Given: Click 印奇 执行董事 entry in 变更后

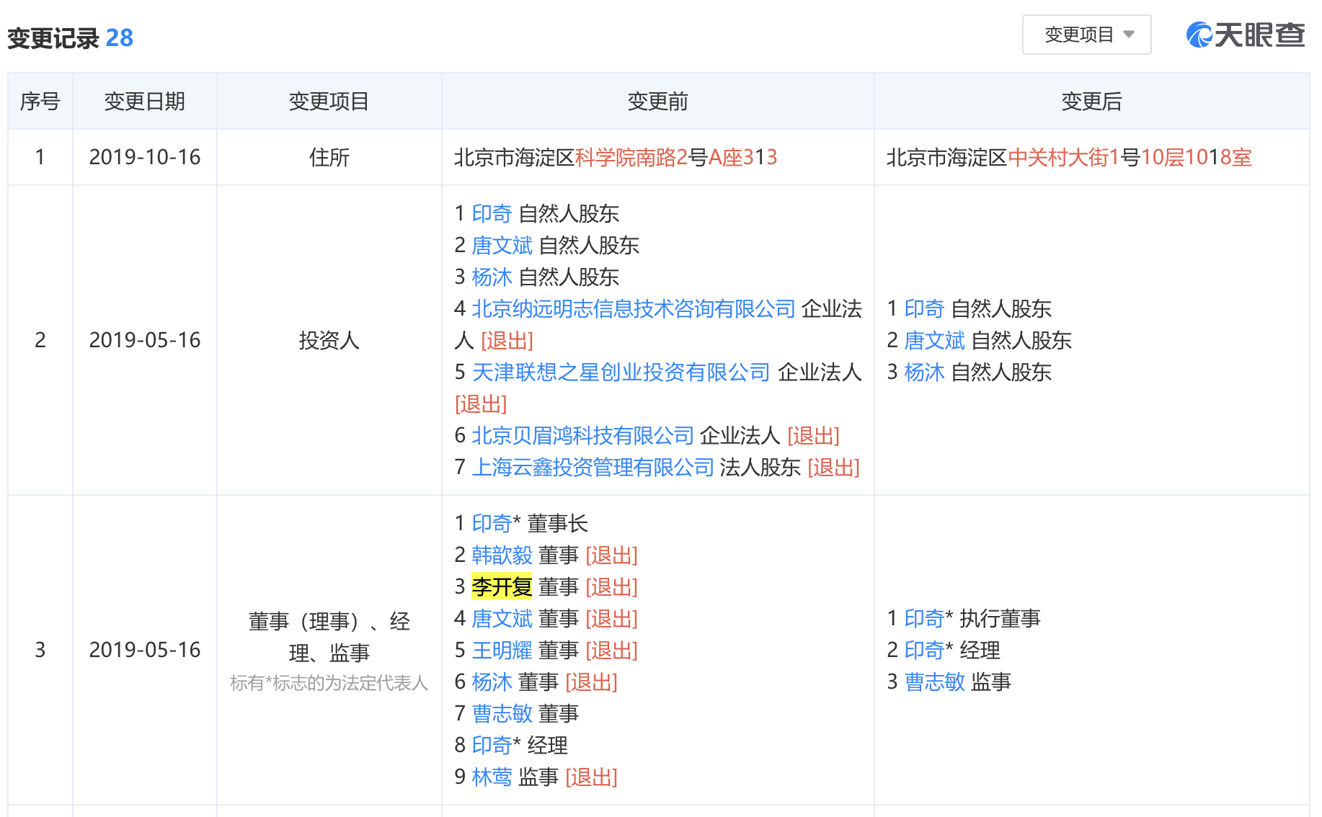Looking at the screenshot, I should coord(924,618).
